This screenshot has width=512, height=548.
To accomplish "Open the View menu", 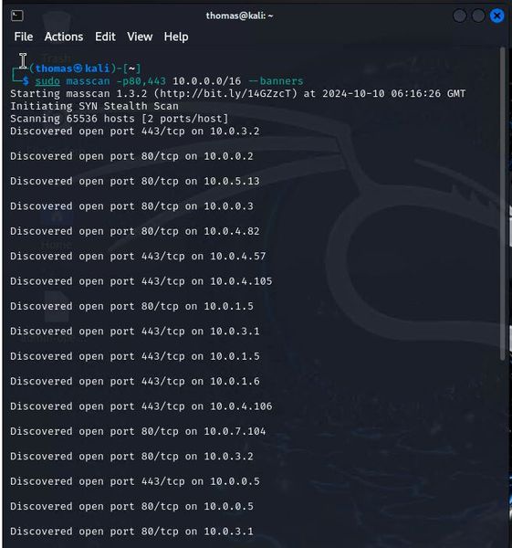I will [x=140, y=37].
